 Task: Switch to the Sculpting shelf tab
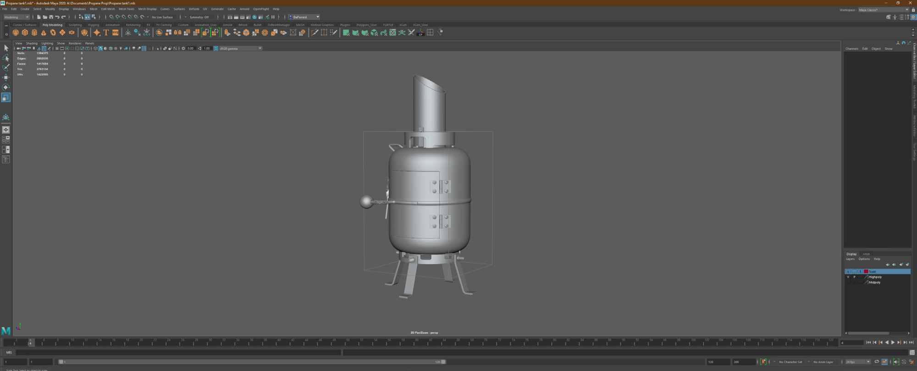[x=75, y=25]
